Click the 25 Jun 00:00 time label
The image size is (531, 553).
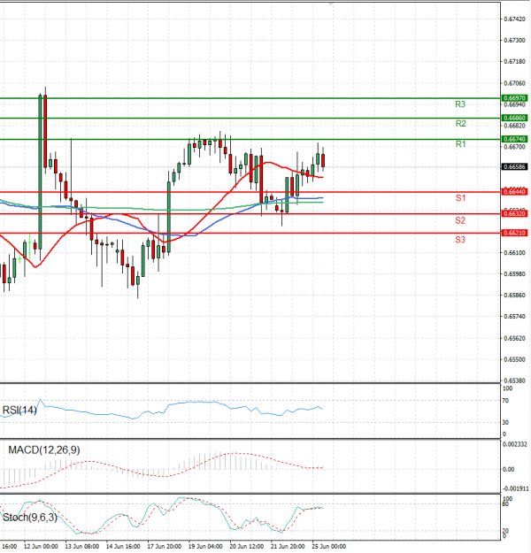pos(329,546)
